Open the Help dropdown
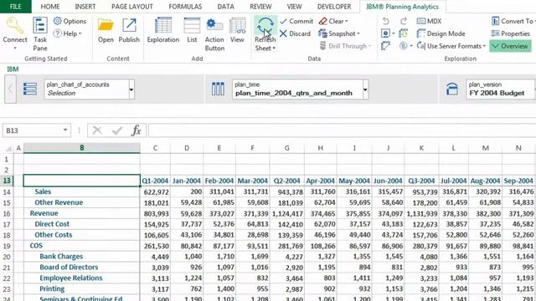This screenshot has width=536, height=301. point(68,33)
